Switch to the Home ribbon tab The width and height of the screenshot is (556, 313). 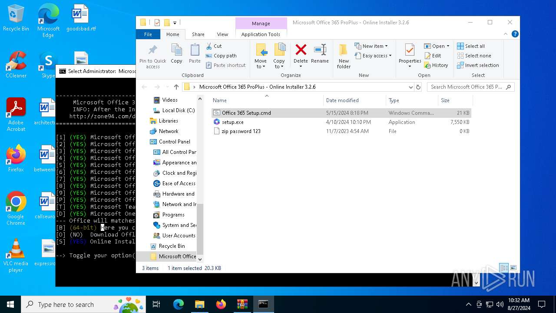click(172, 34)
